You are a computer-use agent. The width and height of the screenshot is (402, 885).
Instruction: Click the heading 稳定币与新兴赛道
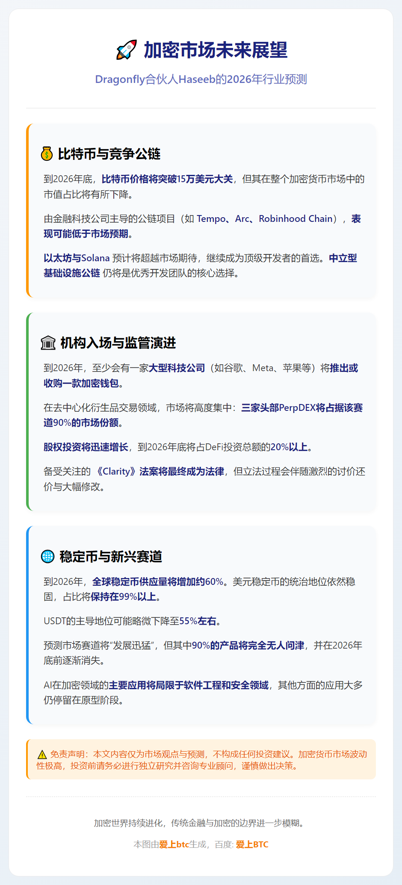pyautogui.click(x=111, y=557)
